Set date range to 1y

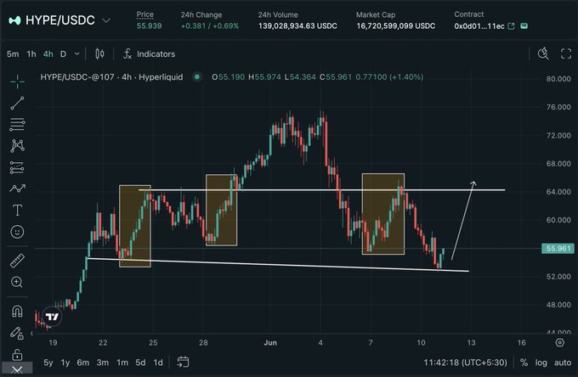[x=65, y=363]
